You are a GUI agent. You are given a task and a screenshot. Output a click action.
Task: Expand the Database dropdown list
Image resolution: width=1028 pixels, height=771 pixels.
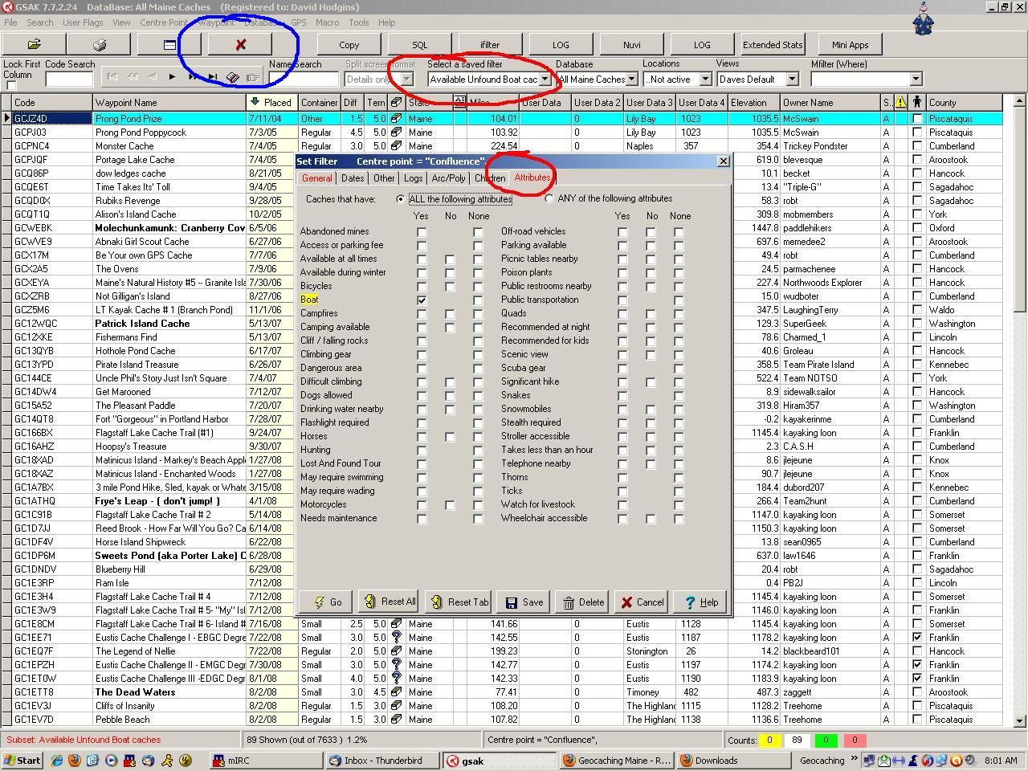click(632, 80)
